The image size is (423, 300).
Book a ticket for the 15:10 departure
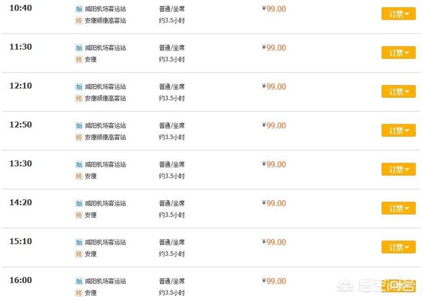[x=399, y=247]
